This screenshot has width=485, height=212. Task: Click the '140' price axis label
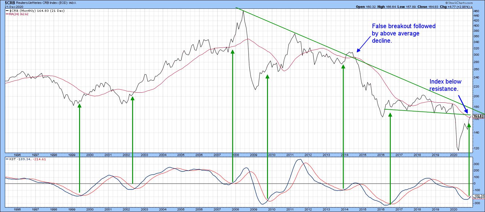tap(476, 133)
